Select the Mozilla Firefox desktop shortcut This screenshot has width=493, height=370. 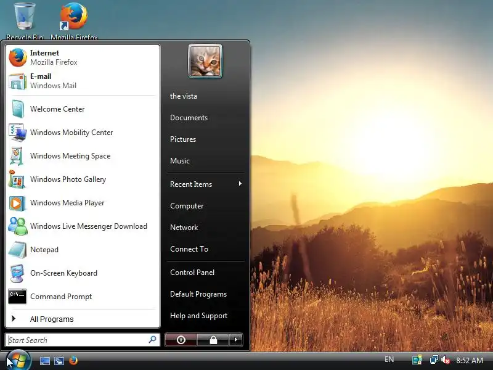click(x=74, y=21)
